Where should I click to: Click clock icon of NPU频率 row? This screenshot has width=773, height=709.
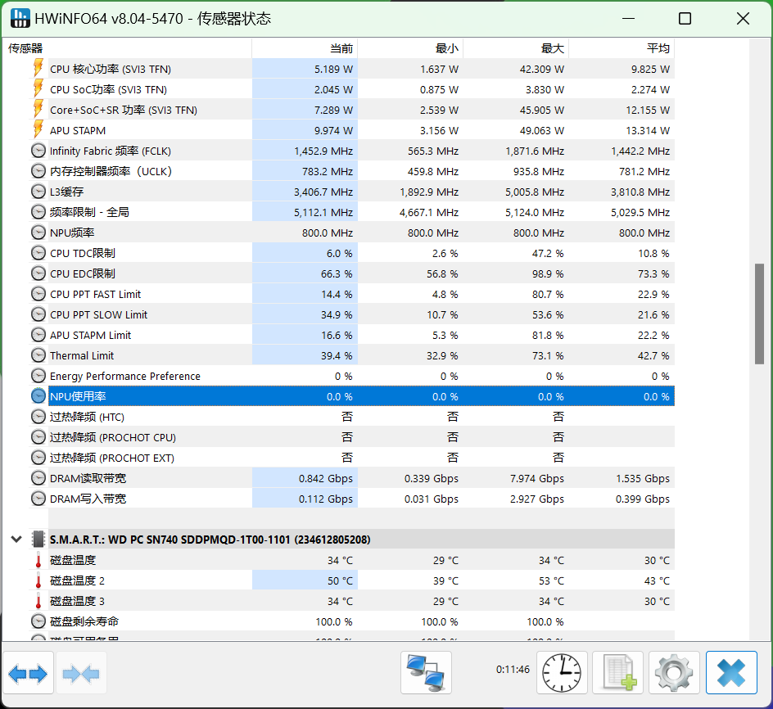tap(38, 233)
